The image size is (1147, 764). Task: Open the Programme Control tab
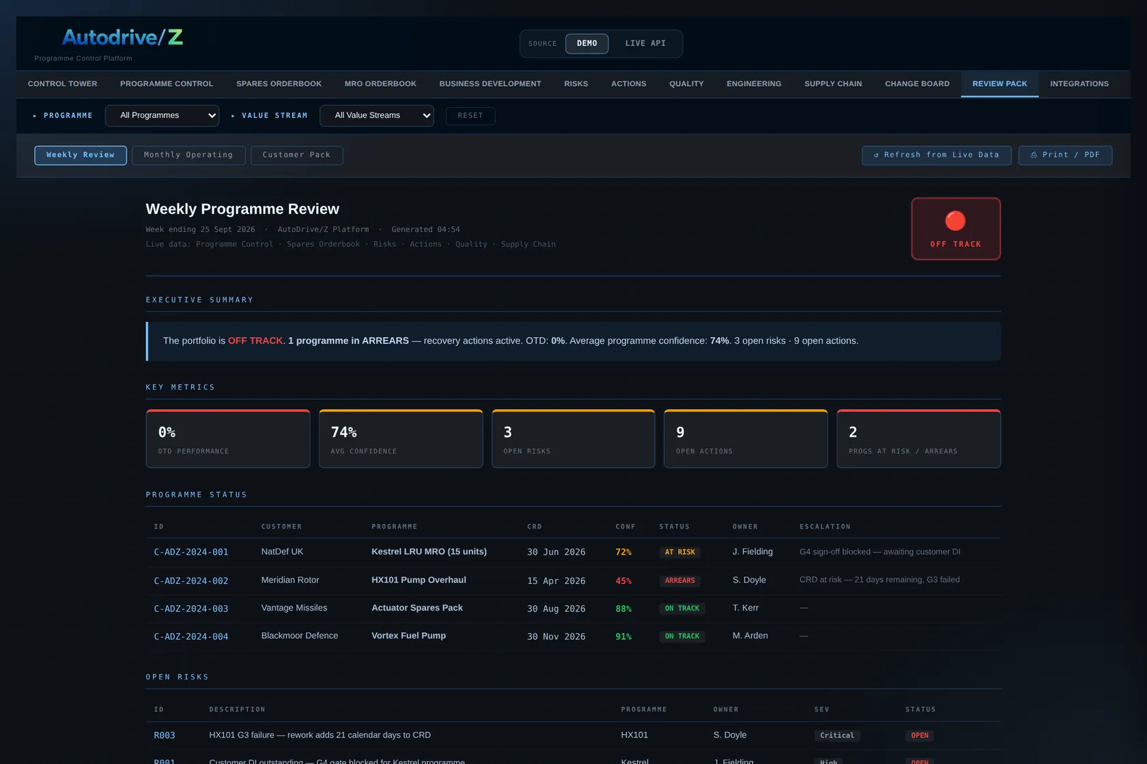pyautogui.click(x=167, y=84)
